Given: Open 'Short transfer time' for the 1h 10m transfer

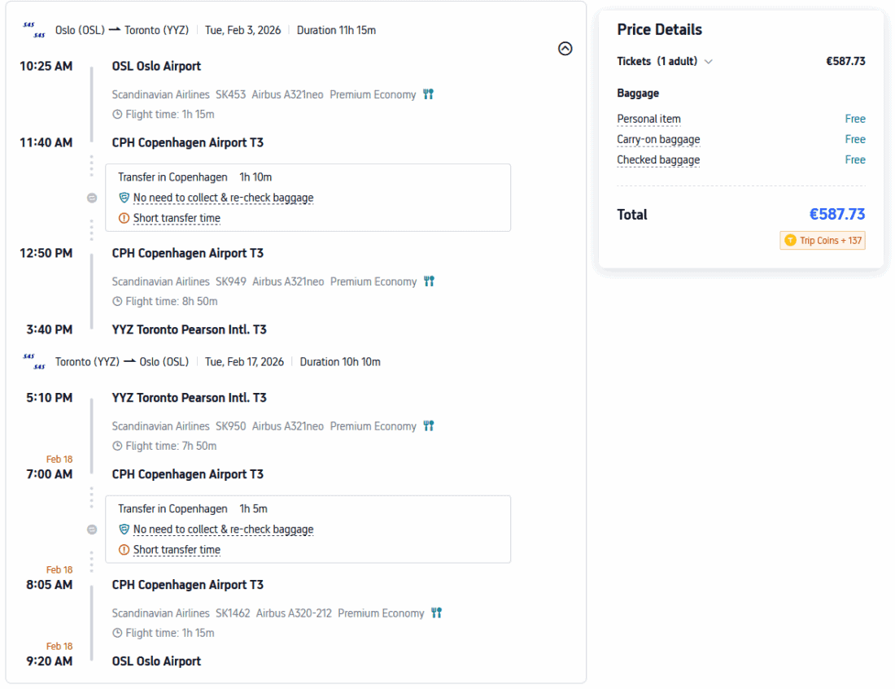Looking at the screenshot, I should [177, 218].
